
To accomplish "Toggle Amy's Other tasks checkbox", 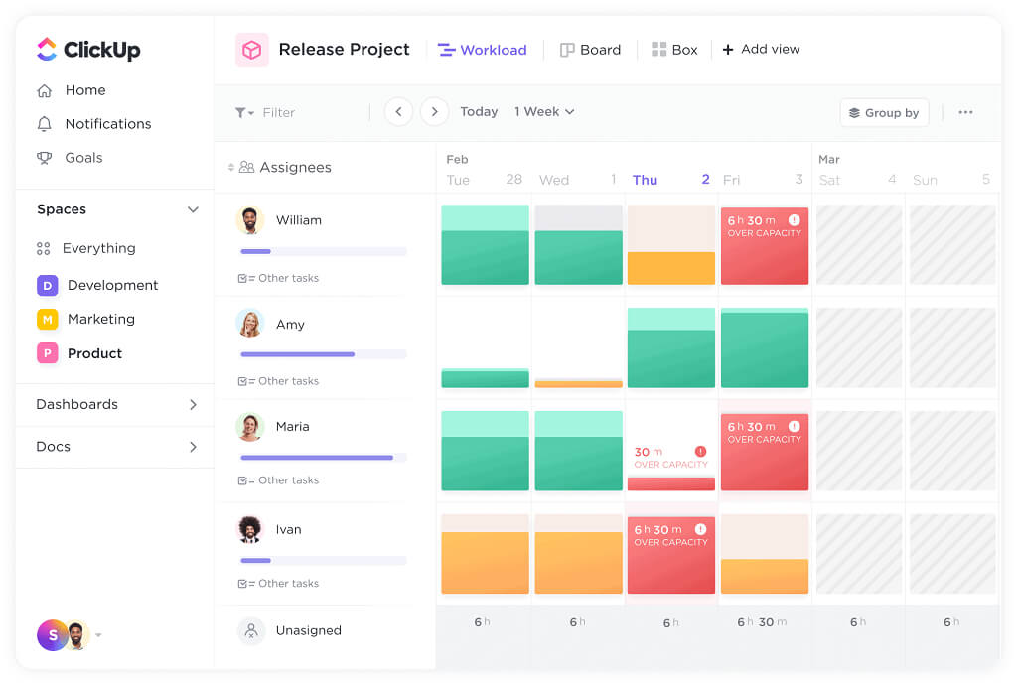I will [244, 382].
